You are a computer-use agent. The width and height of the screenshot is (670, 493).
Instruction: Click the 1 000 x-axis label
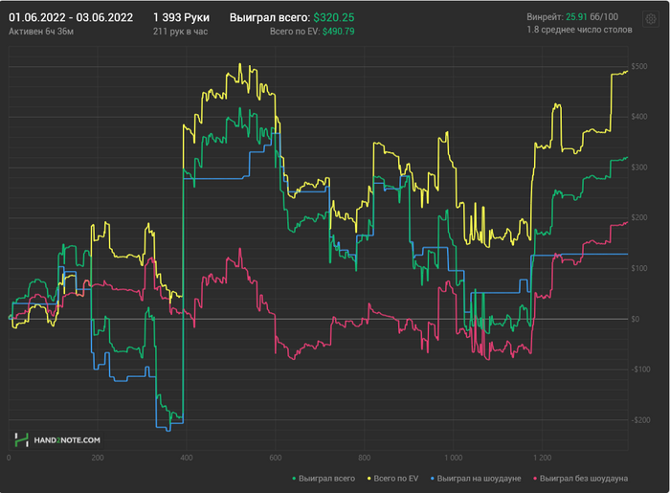click(454, 458)
